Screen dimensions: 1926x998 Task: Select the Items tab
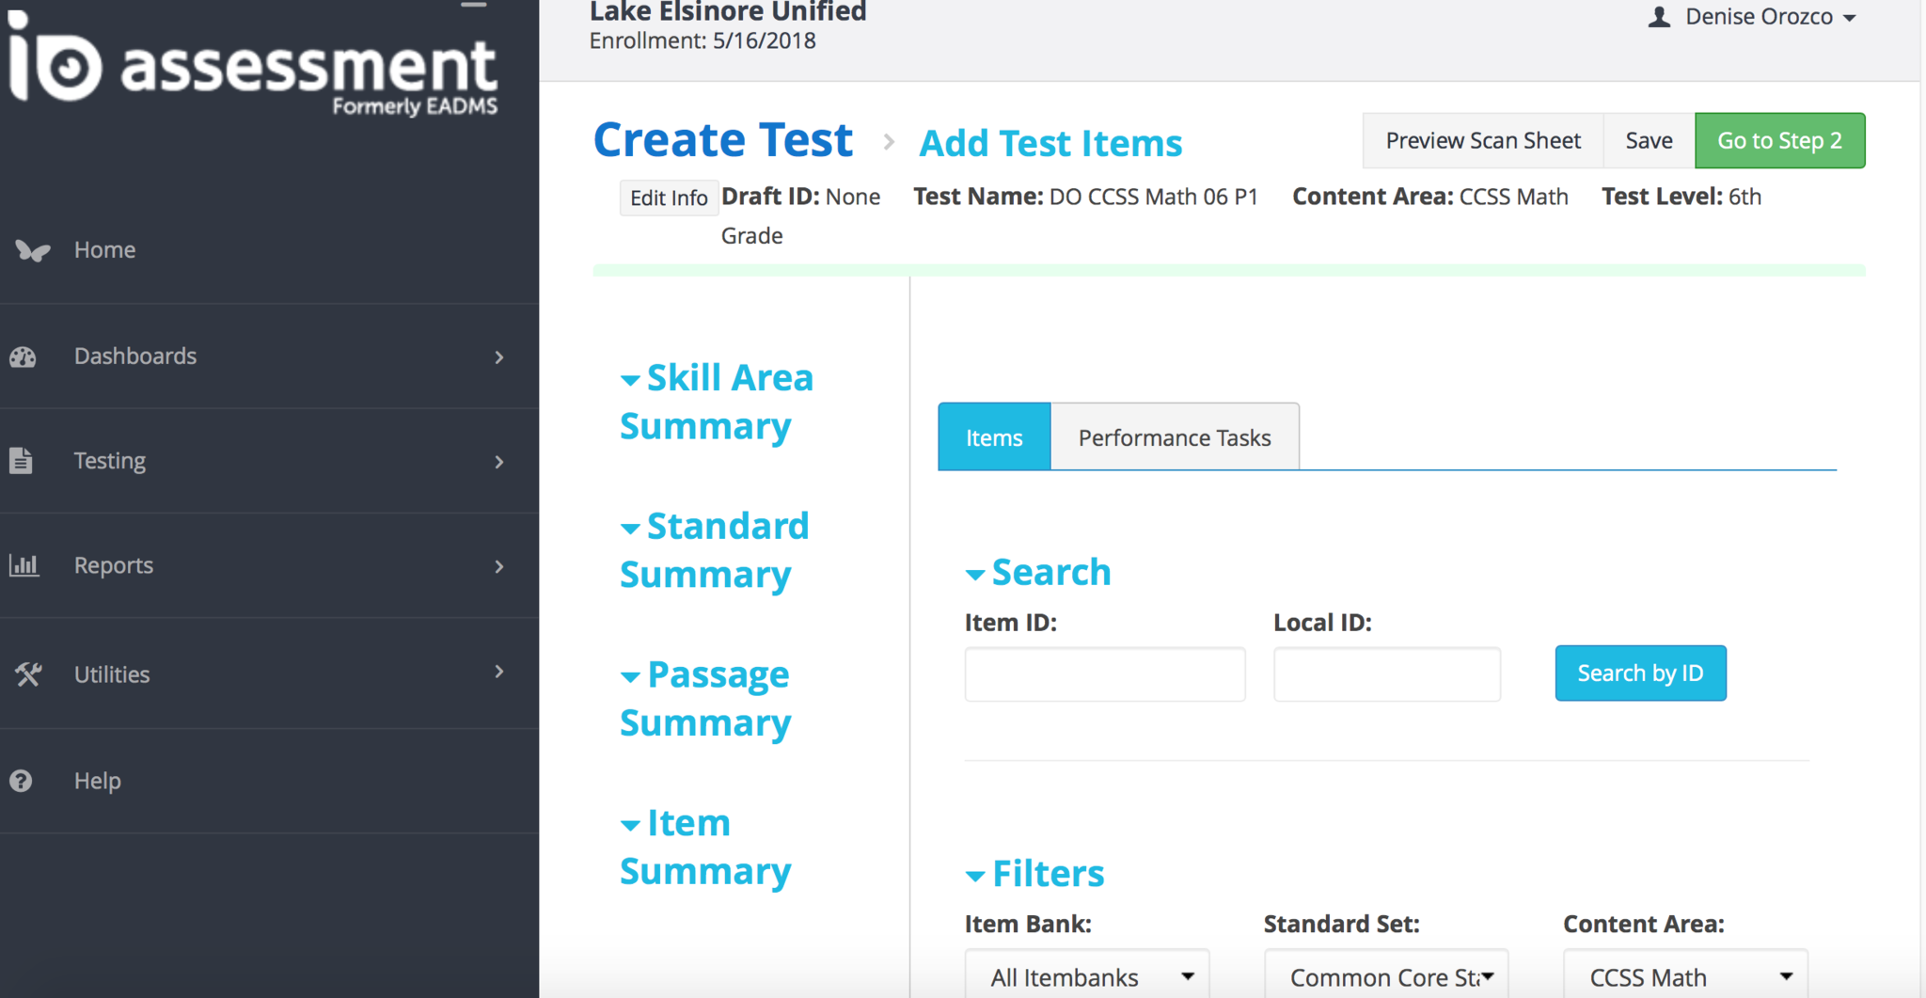click(994, 437)
